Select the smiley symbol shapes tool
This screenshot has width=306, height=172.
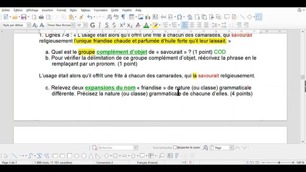pos(115,156)
